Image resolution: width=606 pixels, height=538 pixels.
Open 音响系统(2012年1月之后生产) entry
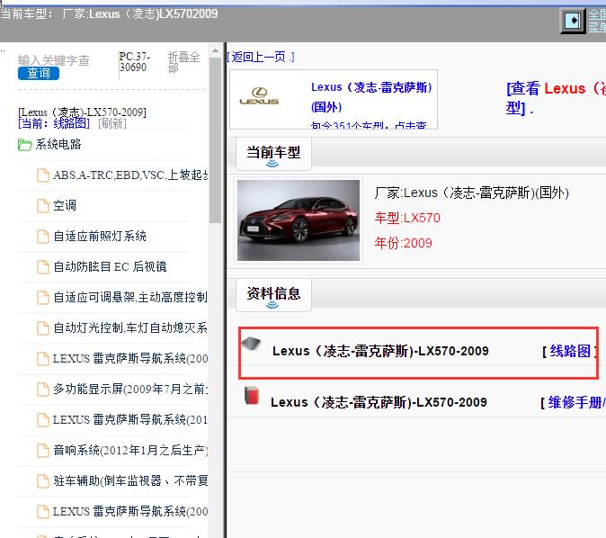[130, 450]
